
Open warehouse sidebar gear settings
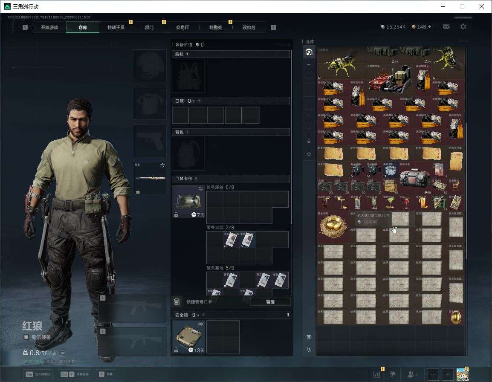309,154
